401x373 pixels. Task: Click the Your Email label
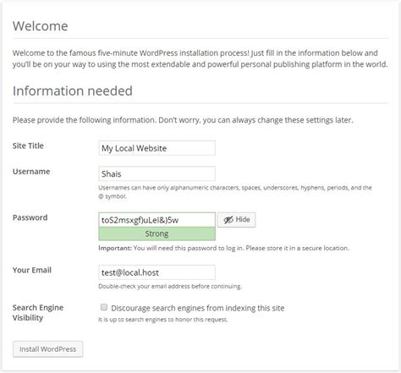click(x=32, y=270)
